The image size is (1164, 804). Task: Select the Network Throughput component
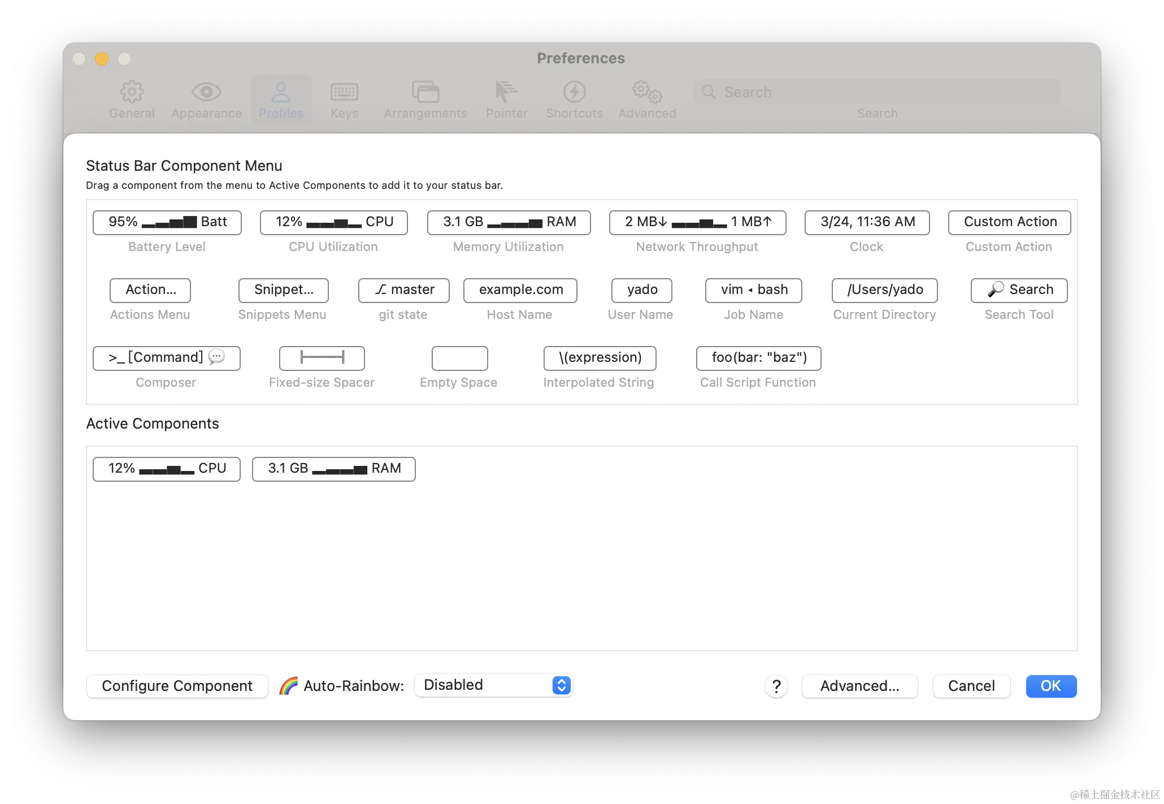point(697,222)
